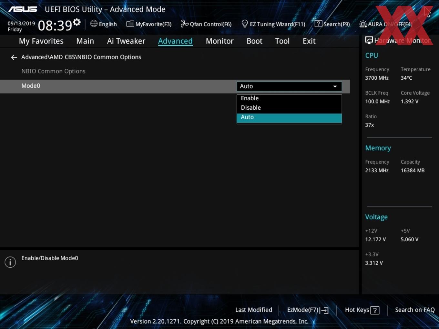Click the MyFavorite list icon

click(x=130, y=24)
